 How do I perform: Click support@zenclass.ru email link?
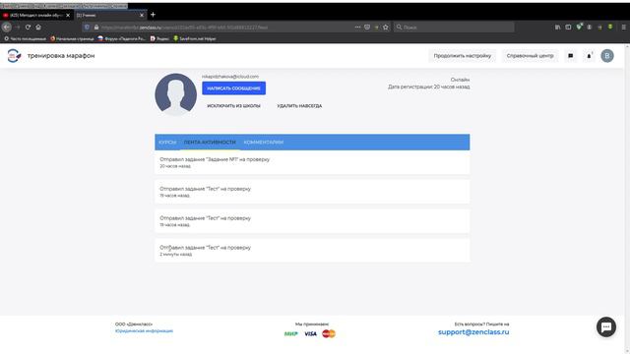pos(473,332)
